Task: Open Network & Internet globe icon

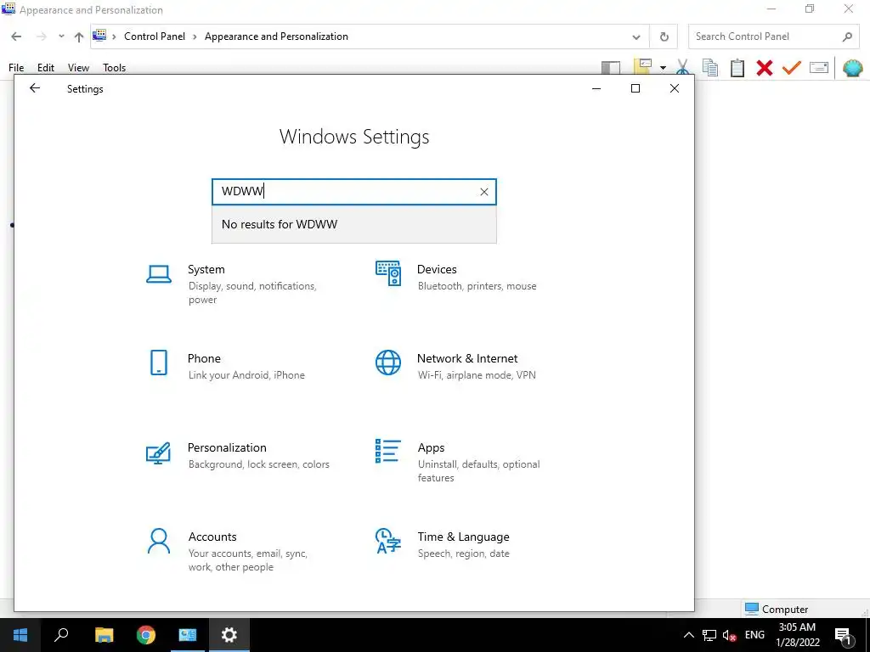Action: click(x=387, y=363)
